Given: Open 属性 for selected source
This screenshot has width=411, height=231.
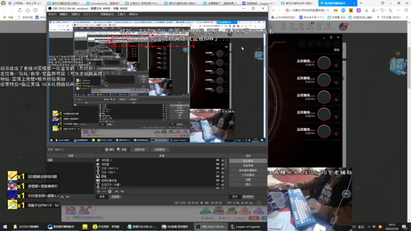Looking at the screenshot, I should [110, 149].
